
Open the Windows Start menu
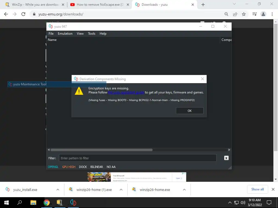(7, 203)
